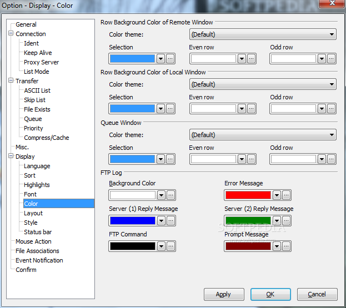
Task: Open Mouse Action options
Action: (x=33, y=241)
